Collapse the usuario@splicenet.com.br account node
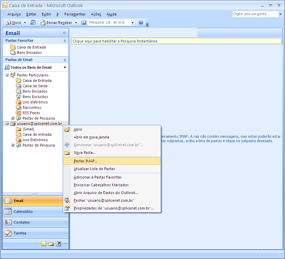 (x=7, y=124)
